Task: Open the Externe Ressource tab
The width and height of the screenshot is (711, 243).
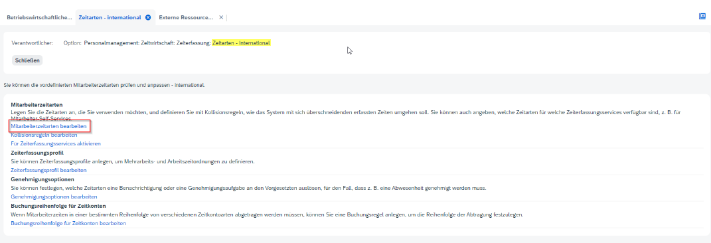Action: tap(186, 17)
